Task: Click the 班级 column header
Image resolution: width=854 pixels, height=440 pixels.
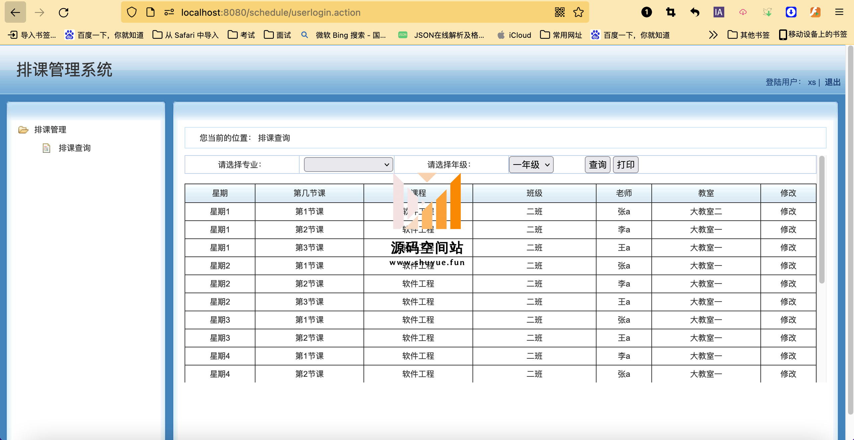Action: click(x=534, y=193)
